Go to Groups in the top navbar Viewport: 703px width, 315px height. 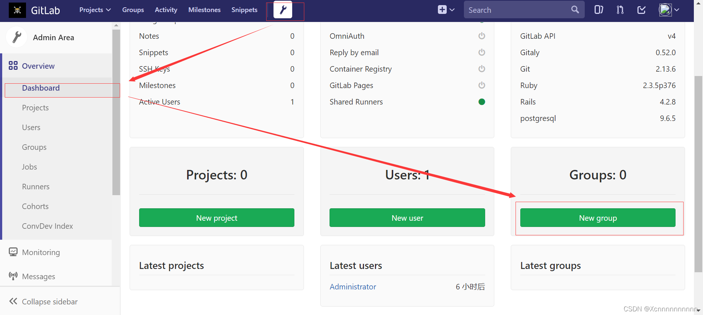tap(133, 10)
